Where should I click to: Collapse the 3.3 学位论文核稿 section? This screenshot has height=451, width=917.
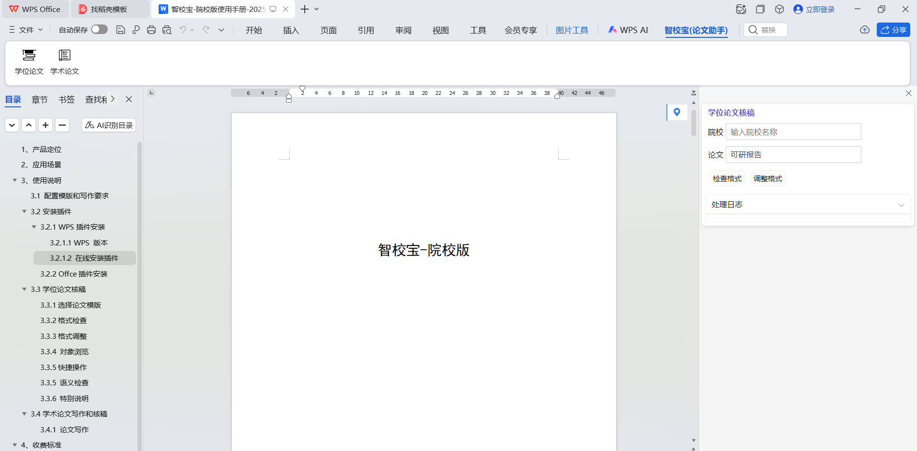24,289
